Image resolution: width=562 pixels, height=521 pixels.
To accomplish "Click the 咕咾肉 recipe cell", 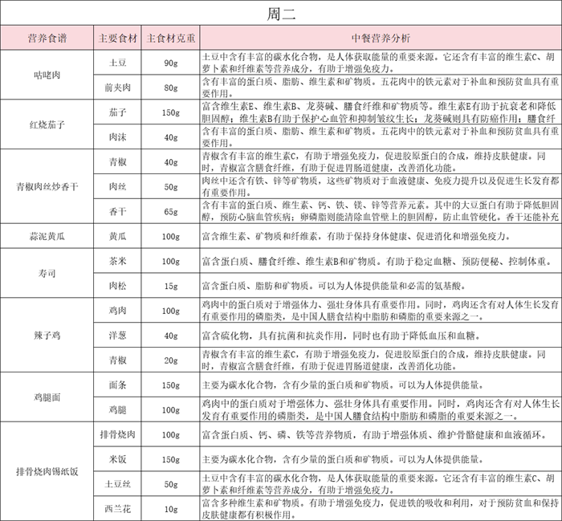I will click(47, 74).
